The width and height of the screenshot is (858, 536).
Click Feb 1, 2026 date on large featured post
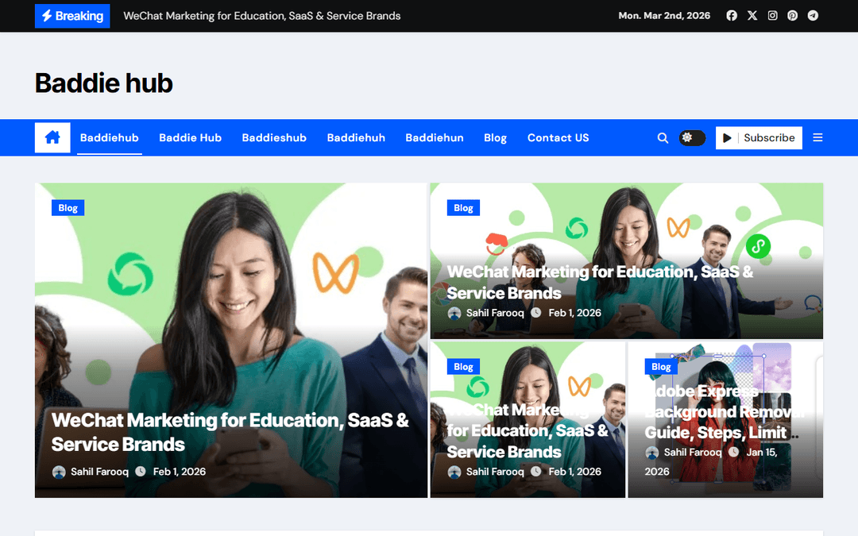point(180,472)
